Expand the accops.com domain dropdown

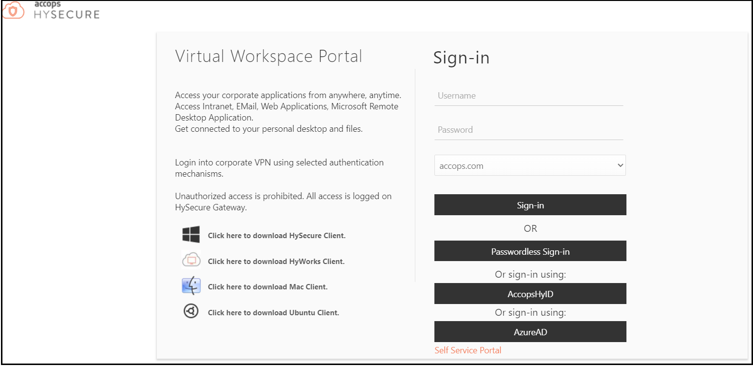[530, 165]
